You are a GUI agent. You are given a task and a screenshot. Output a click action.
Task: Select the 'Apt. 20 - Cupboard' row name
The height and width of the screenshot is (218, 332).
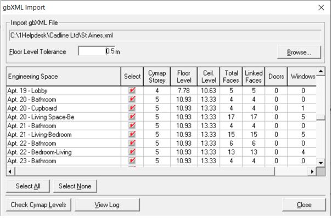pyautogui.click(x=32, y=108)
